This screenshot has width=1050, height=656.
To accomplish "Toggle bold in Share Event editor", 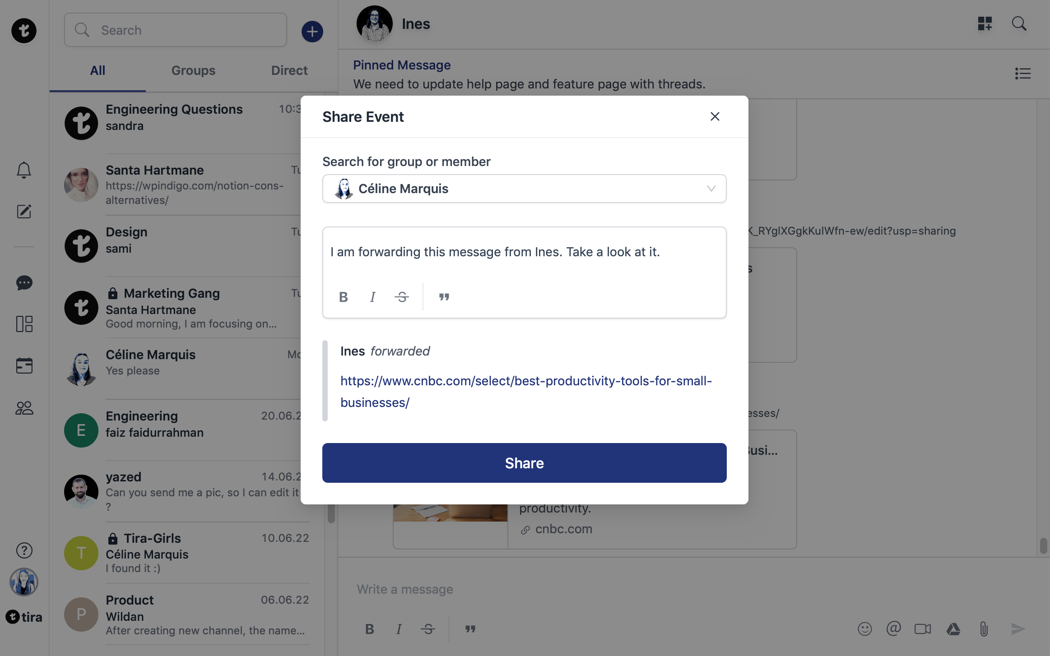I will (x=343, y=297).
